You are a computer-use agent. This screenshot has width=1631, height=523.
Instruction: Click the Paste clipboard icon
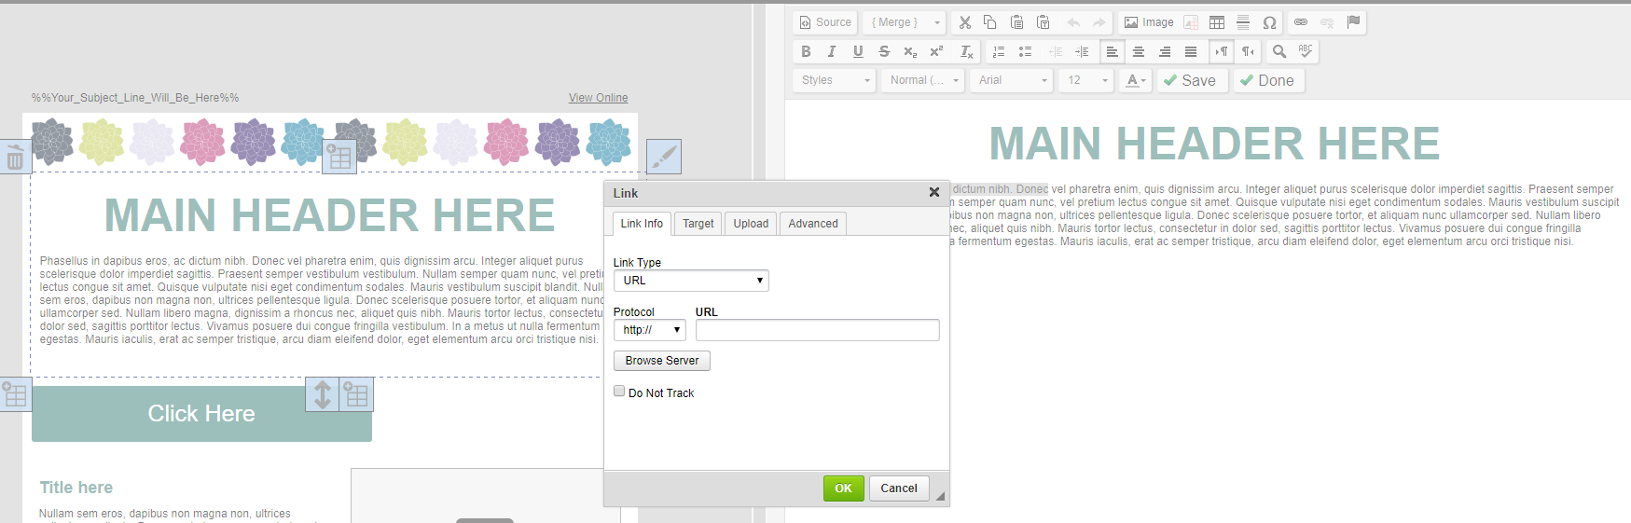click(x=1017, y=22)
